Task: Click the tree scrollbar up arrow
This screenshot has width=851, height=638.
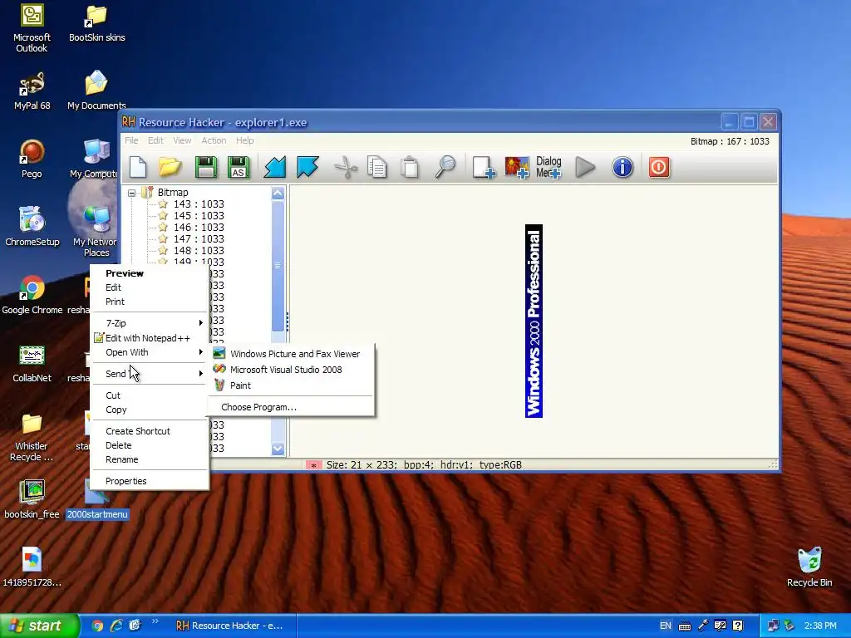Action: pos(278,193)
